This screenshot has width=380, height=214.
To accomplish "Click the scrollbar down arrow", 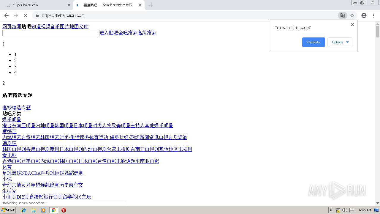I will (378, 203).
